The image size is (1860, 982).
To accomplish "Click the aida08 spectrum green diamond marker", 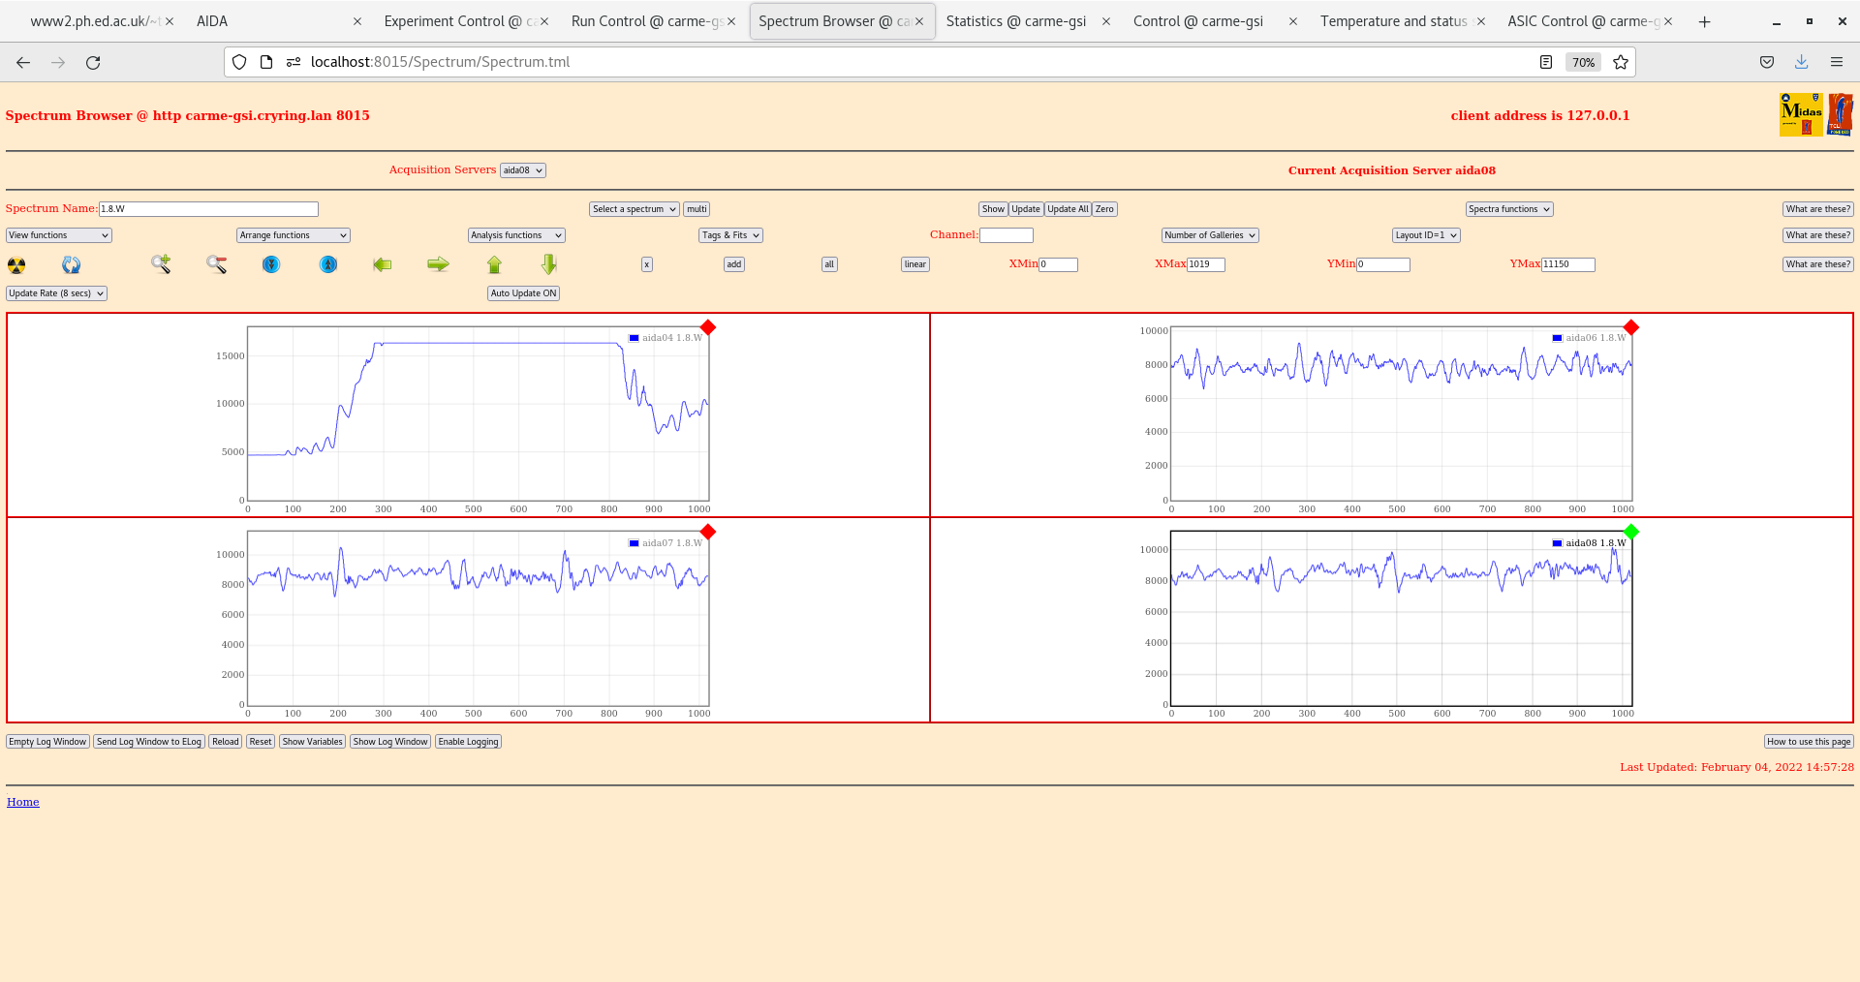I will [1631, 532].
